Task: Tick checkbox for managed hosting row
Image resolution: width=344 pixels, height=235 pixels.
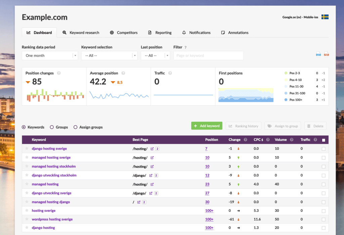Action: (324, 184)
